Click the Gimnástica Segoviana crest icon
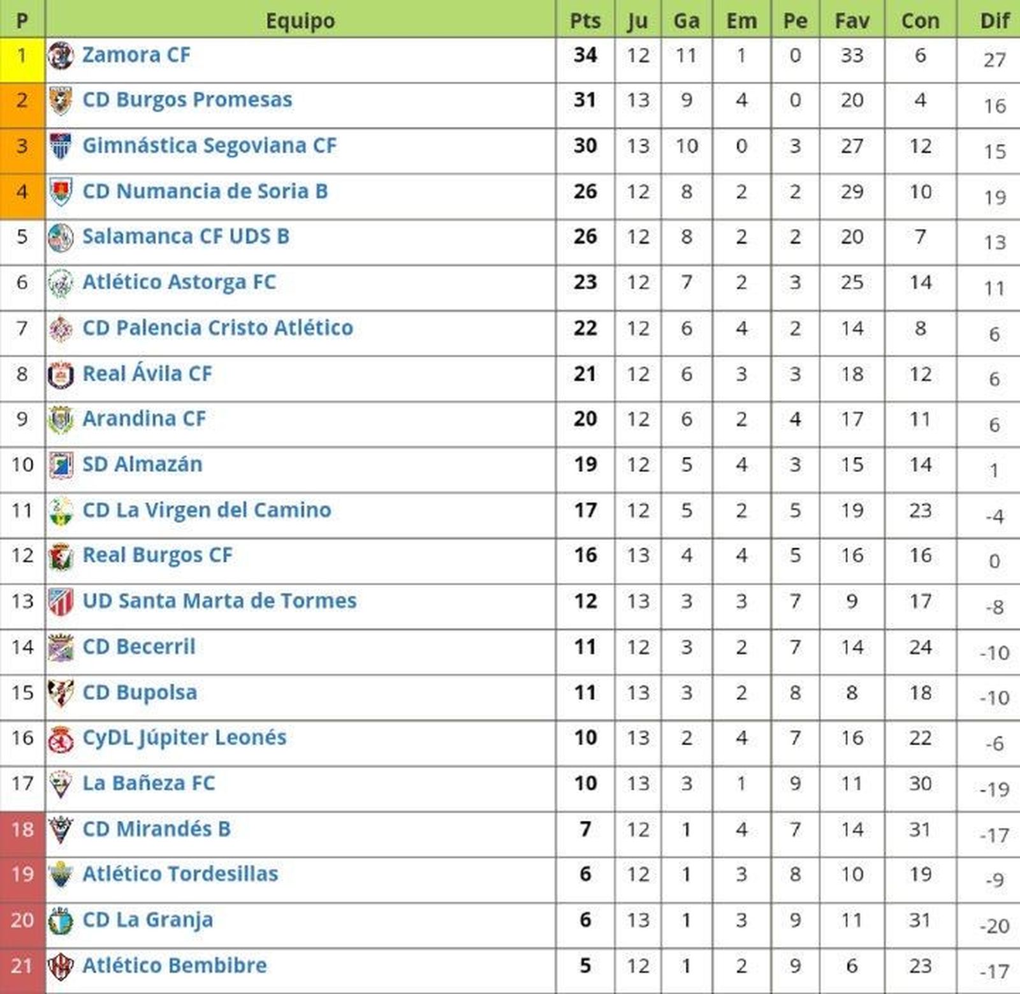Image resolution: width=1020 pixels, height=994 pixels. pos(61,146)
